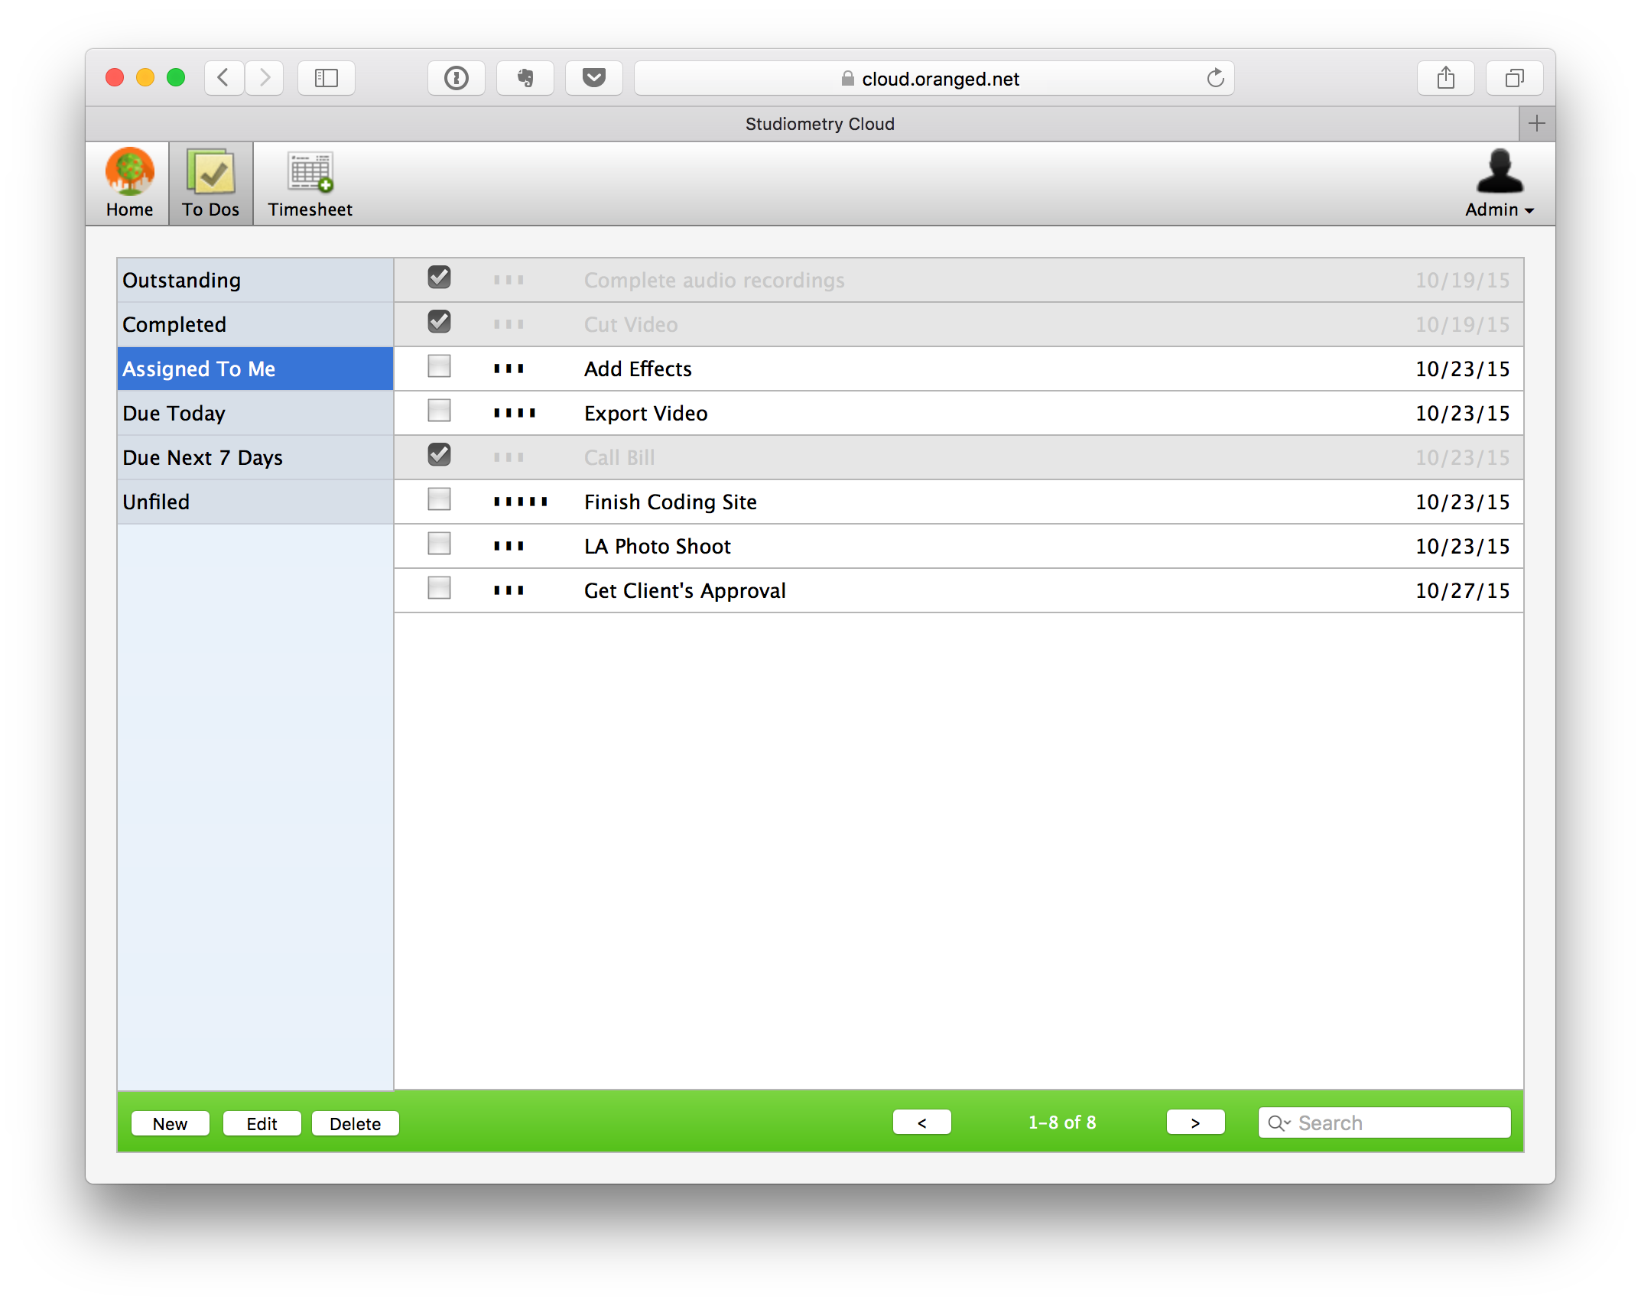Select the Get Client's Approval task title

click(684, 591)
